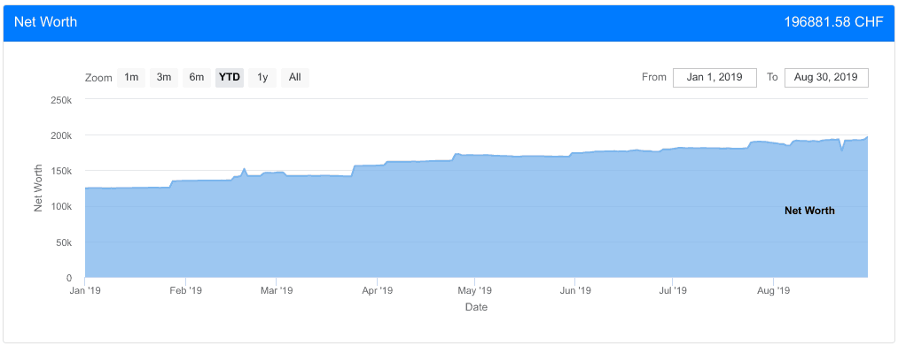Set zoom range to 1m
Image resolution: width=898 pixels, height=346 pixels.
(x=131, y=78)
